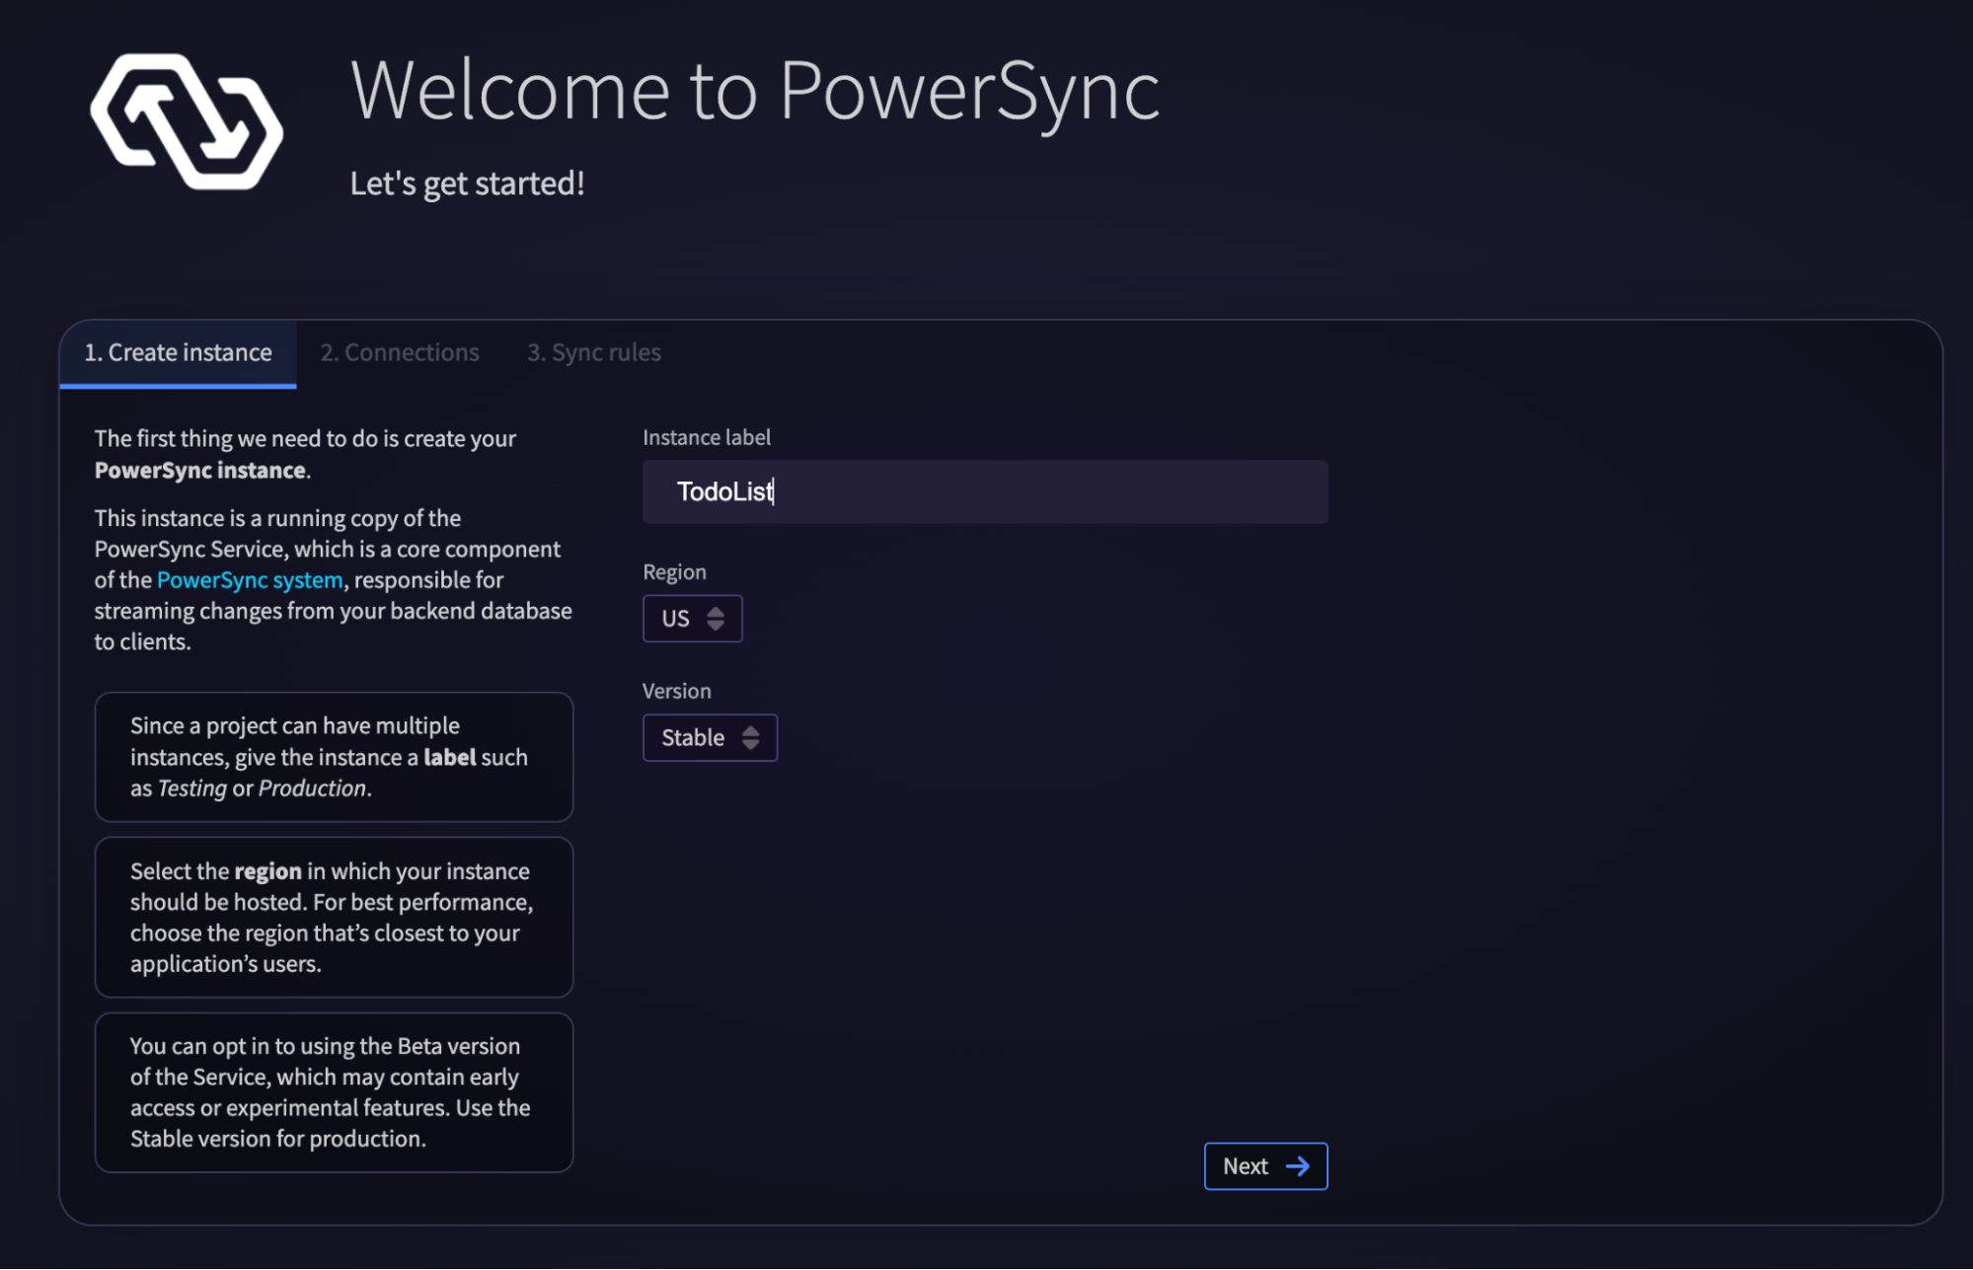Click into the Instance label field

(x=985, y=491)
